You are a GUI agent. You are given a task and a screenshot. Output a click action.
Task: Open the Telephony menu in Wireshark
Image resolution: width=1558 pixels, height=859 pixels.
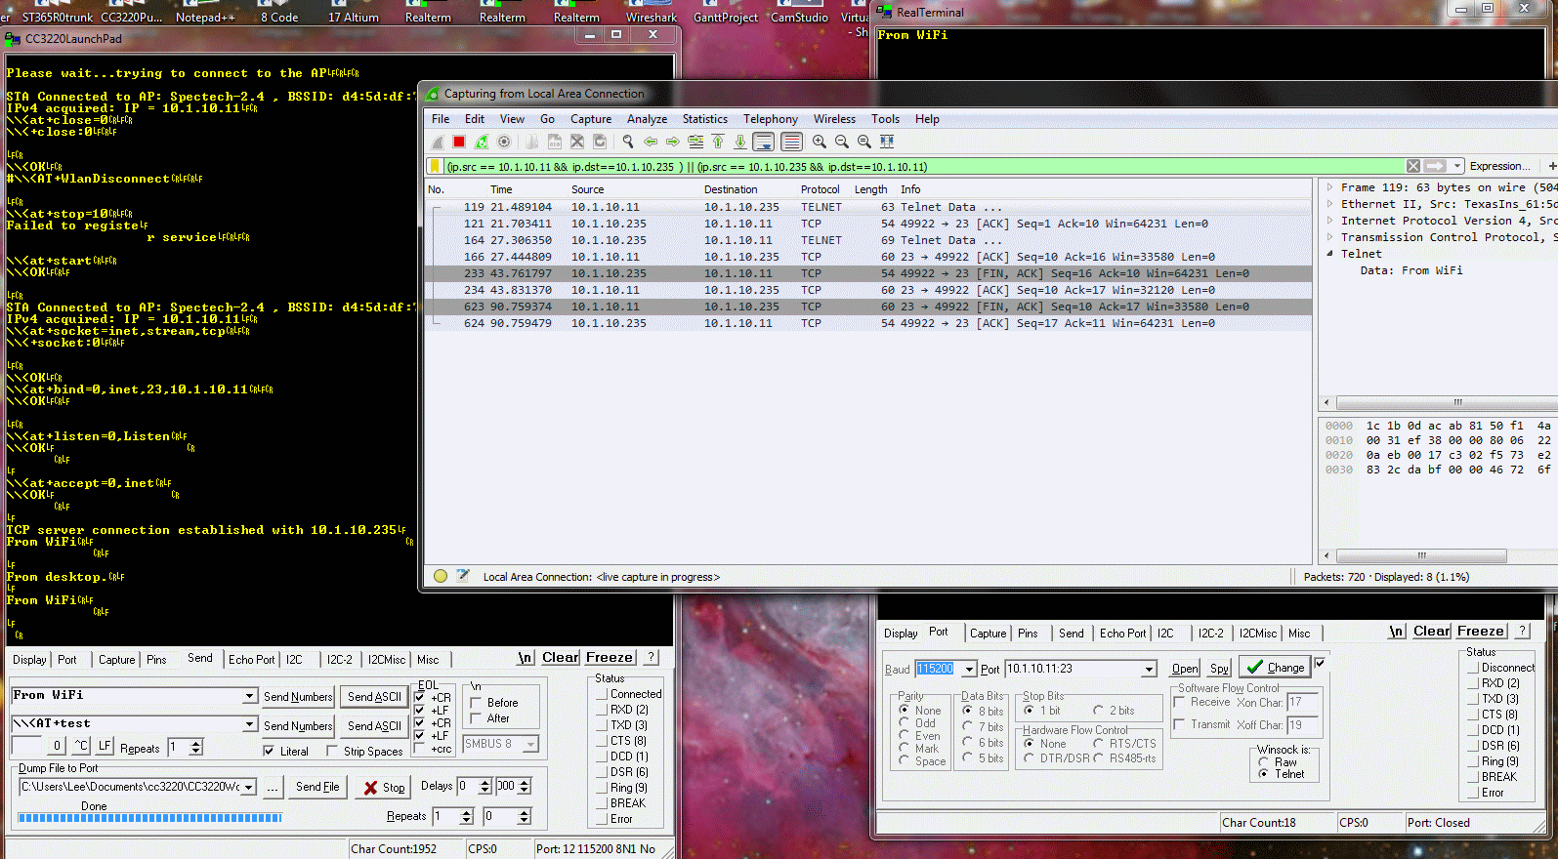[x=771, y=119]
